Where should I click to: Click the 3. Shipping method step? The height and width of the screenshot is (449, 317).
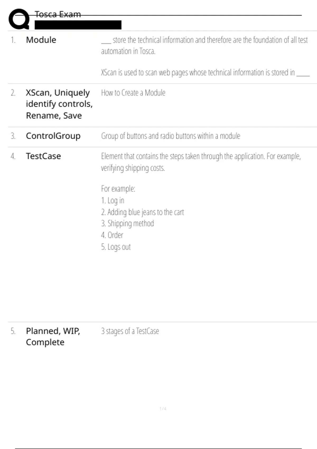coord(127,224)
